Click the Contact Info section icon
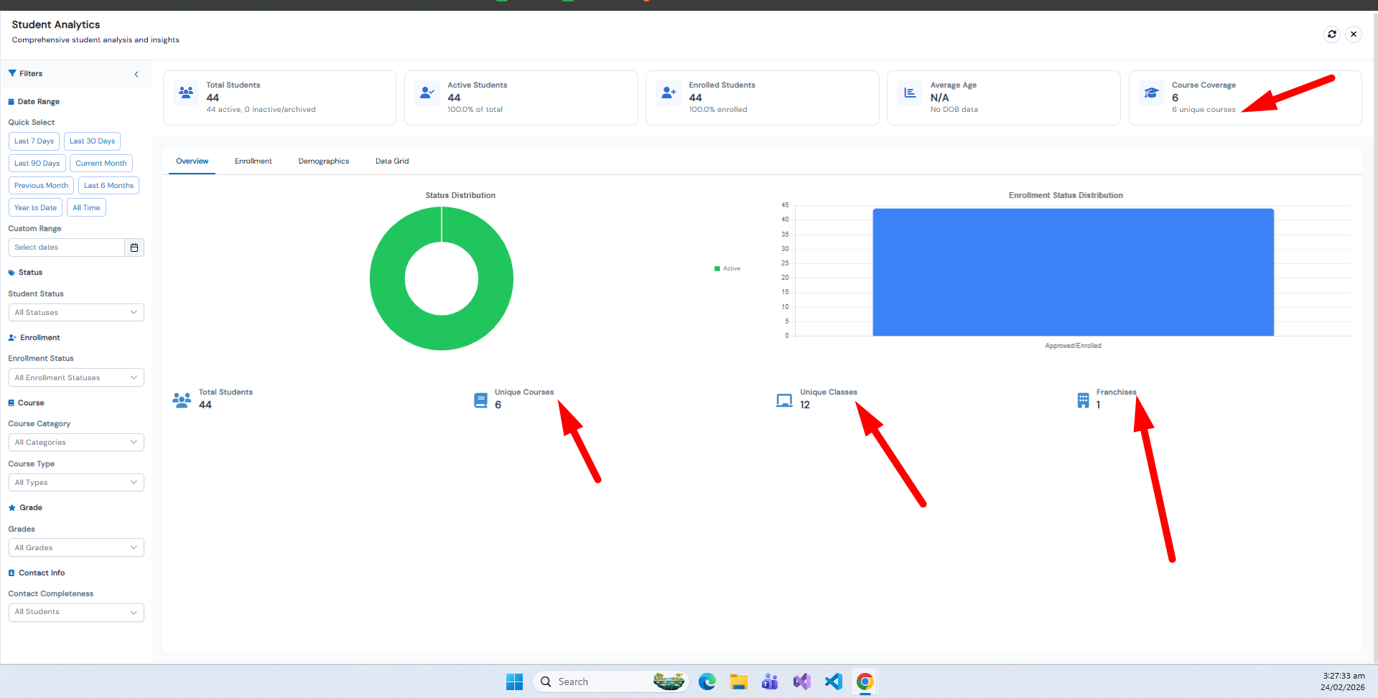Image resolution: width=1378 pixels, height=698 pixels. [x=11, y=573]
